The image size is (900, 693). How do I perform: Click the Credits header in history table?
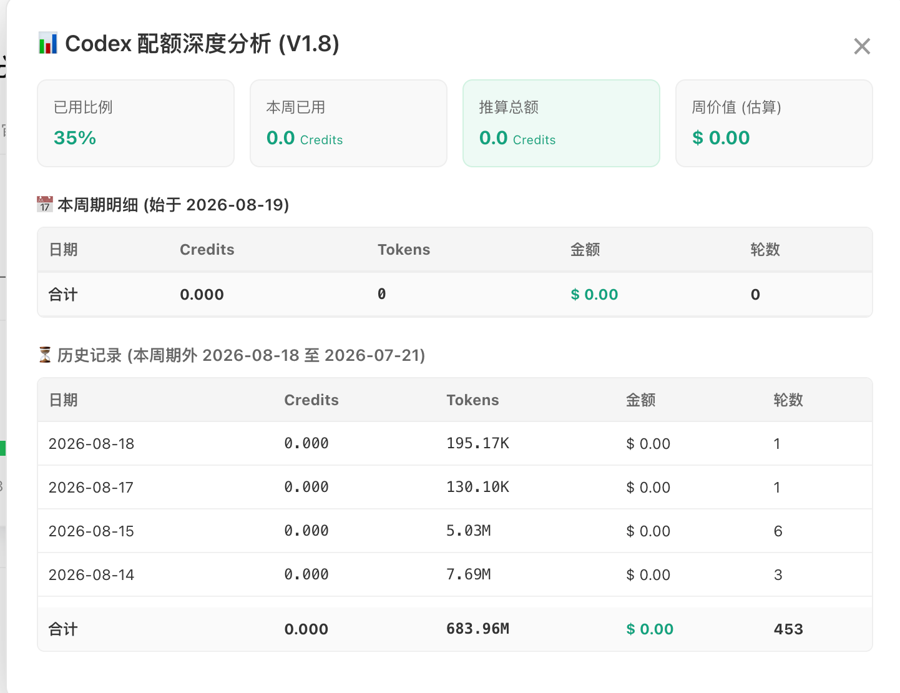coord(311,400)
